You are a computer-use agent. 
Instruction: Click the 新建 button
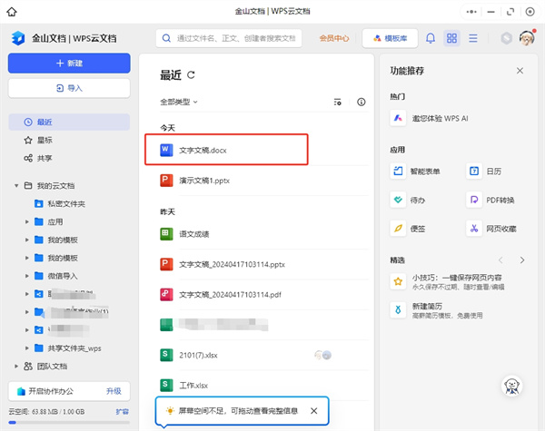pyautogui.click(x=69, y=64)
